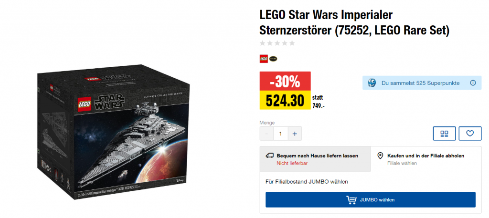Image resolution: width=489 pixels, height=218 pixels.
Task: Click the black Rare Set badge
Action: (273, 59)
